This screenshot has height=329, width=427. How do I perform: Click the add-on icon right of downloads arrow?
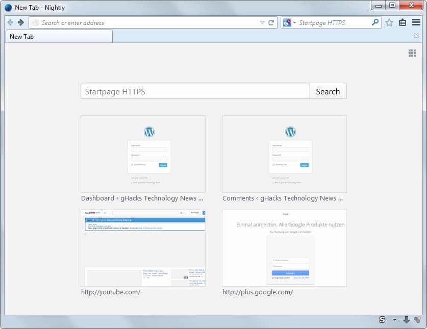[x=417, y=319]
